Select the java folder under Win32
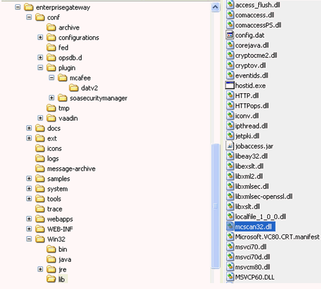 tap(65, 259)
